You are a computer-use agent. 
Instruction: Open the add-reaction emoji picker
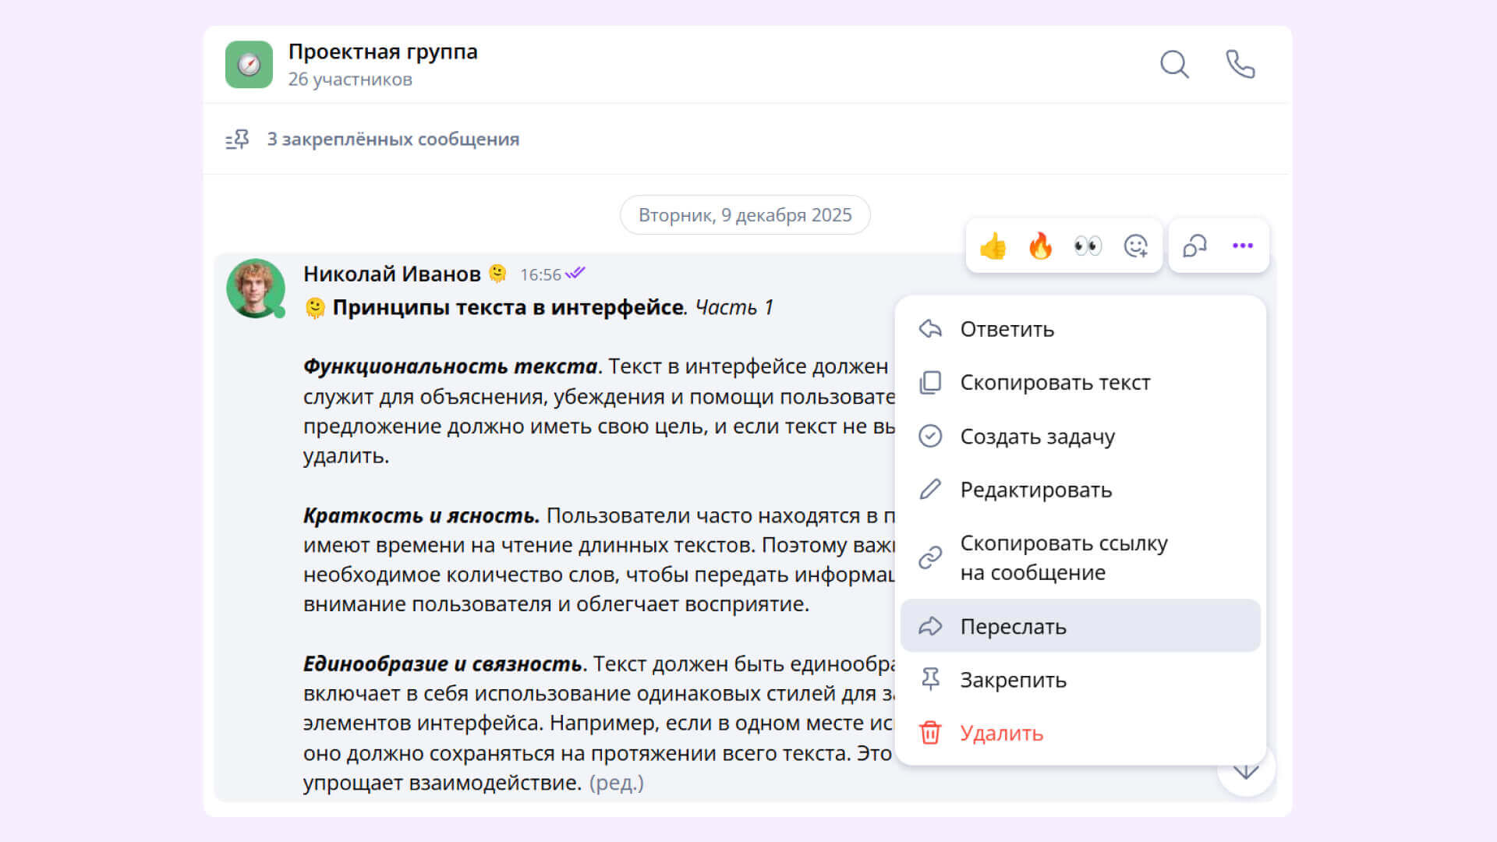coord(1135,246)
